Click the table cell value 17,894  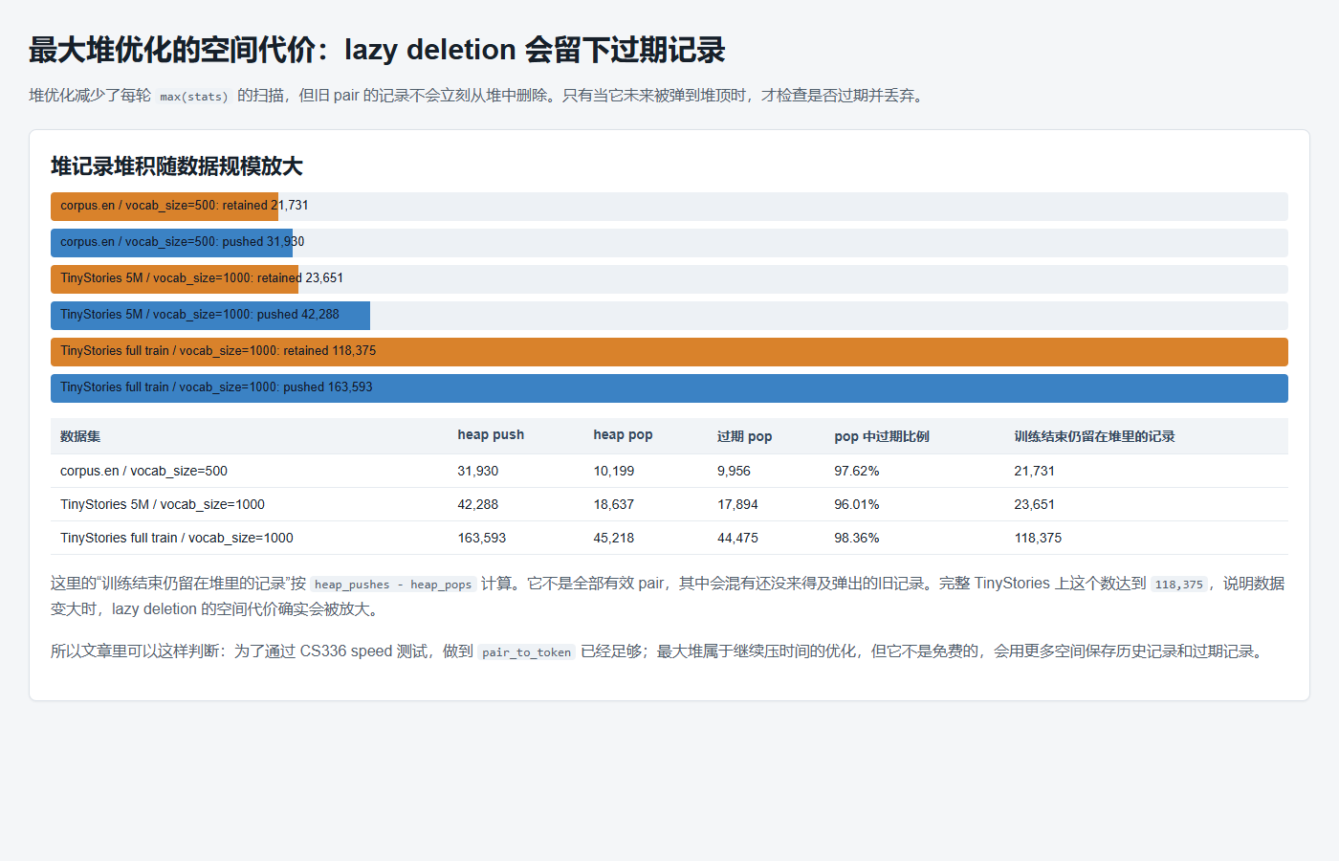coord(737,504)
